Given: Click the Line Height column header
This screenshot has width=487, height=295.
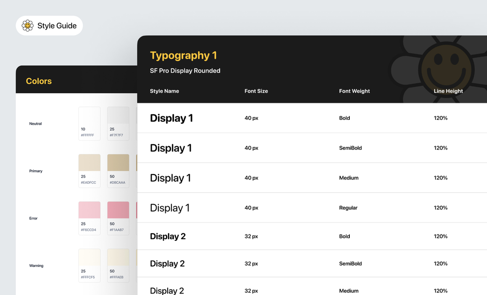Looking at the screenshot, I should tap(448, 91).
